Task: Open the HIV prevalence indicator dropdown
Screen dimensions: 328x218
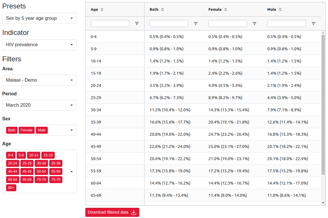Action: click(x=39, y=45)
